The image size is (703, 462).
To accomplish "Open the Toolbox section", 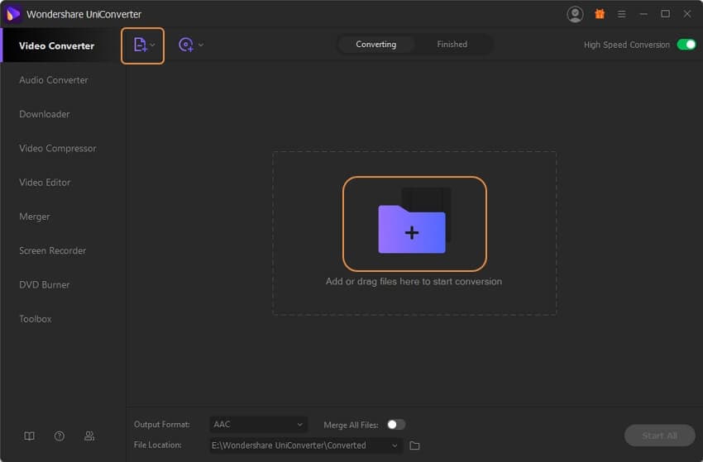I will (x=36, y=319).
